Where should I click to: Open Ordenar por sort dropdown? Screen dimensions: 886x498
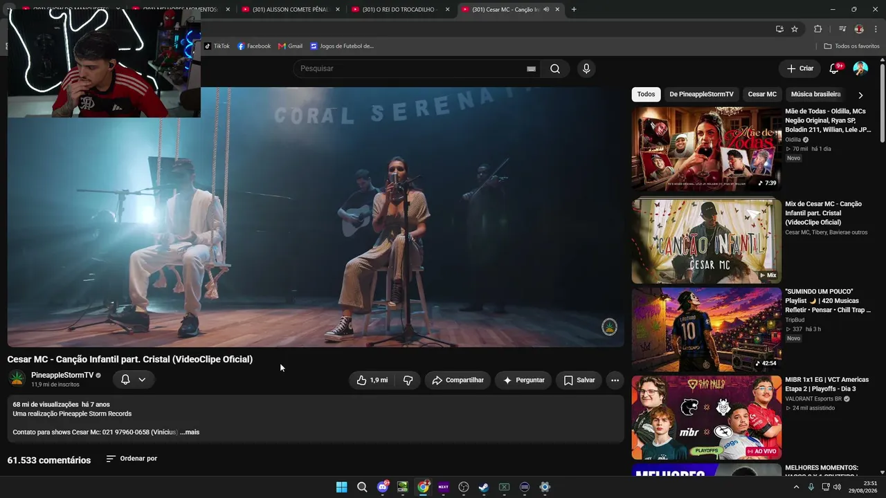pyautogui.click(x=132, y=459)
